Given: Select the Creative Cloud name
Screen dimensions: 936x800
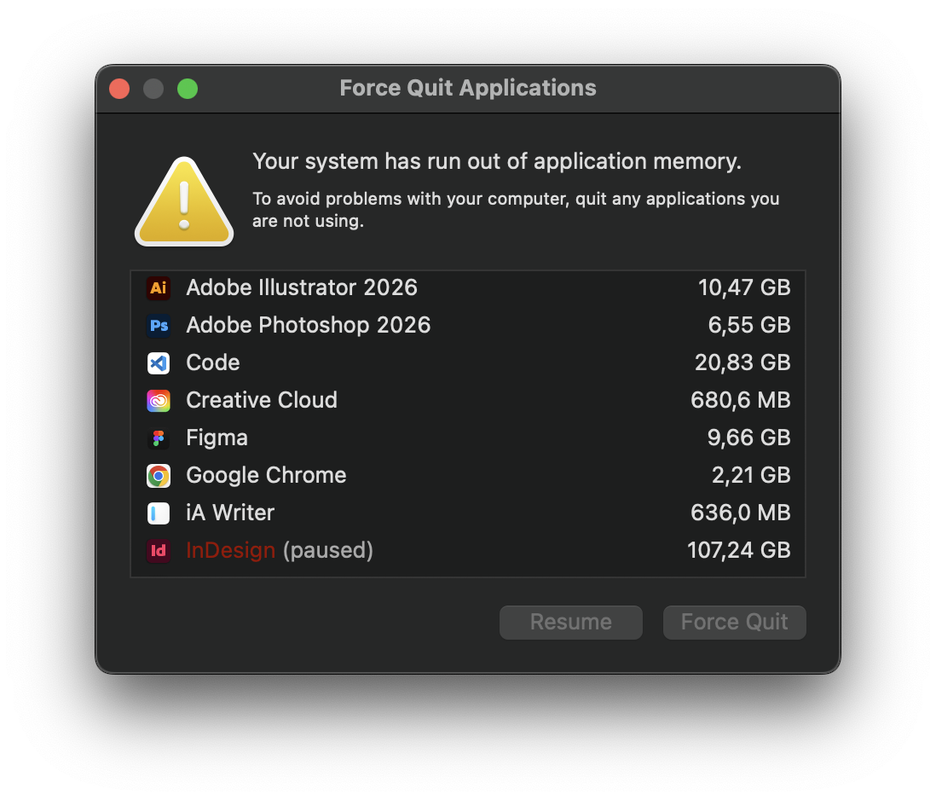Looking at the screenshot, I should tap(262, 401).
